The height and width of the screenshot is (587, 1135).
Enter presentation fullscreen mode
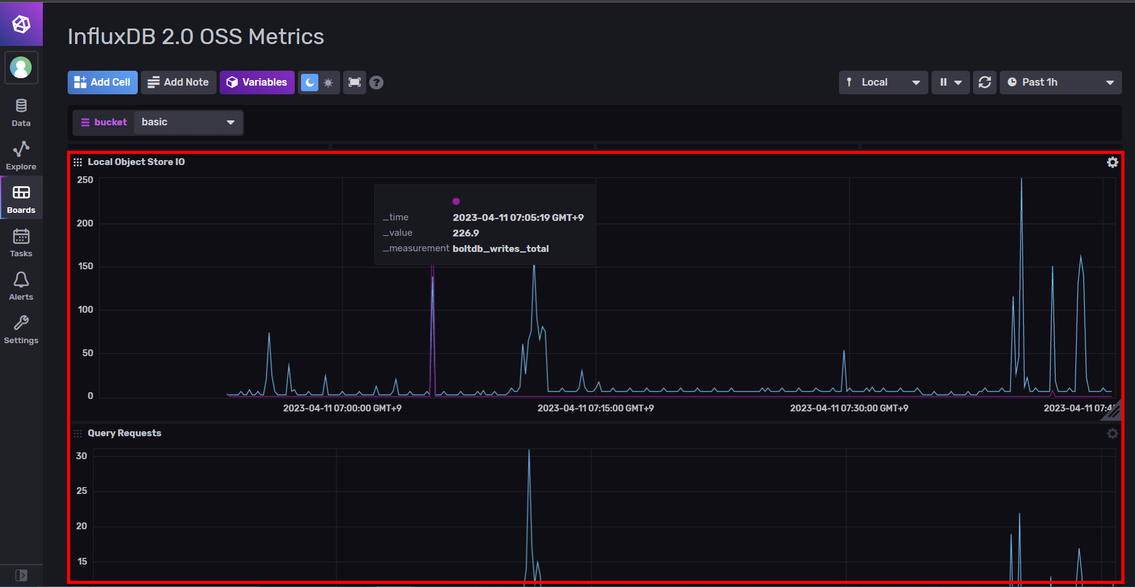pyautogui.click(x=354, y=83)
